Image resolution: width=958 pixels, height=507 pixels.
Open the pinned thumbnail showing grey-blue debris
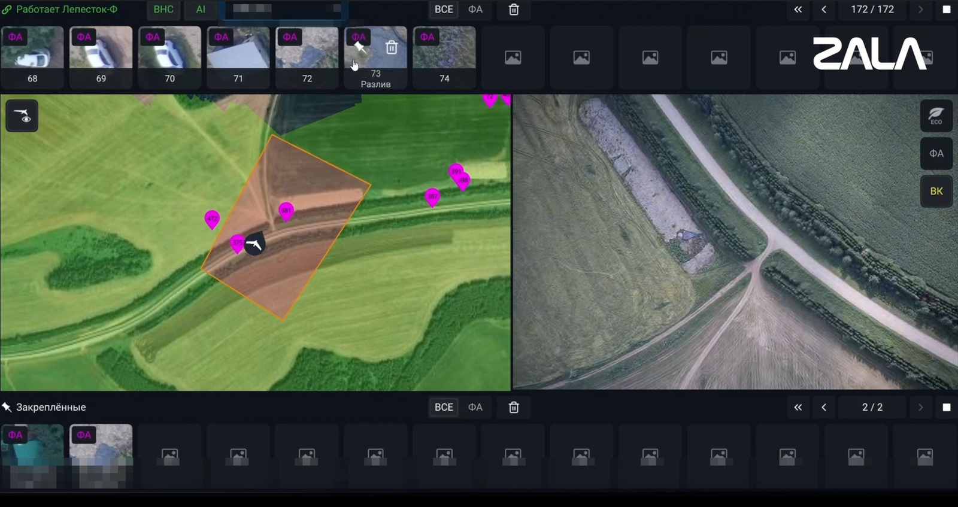[101, 456]
